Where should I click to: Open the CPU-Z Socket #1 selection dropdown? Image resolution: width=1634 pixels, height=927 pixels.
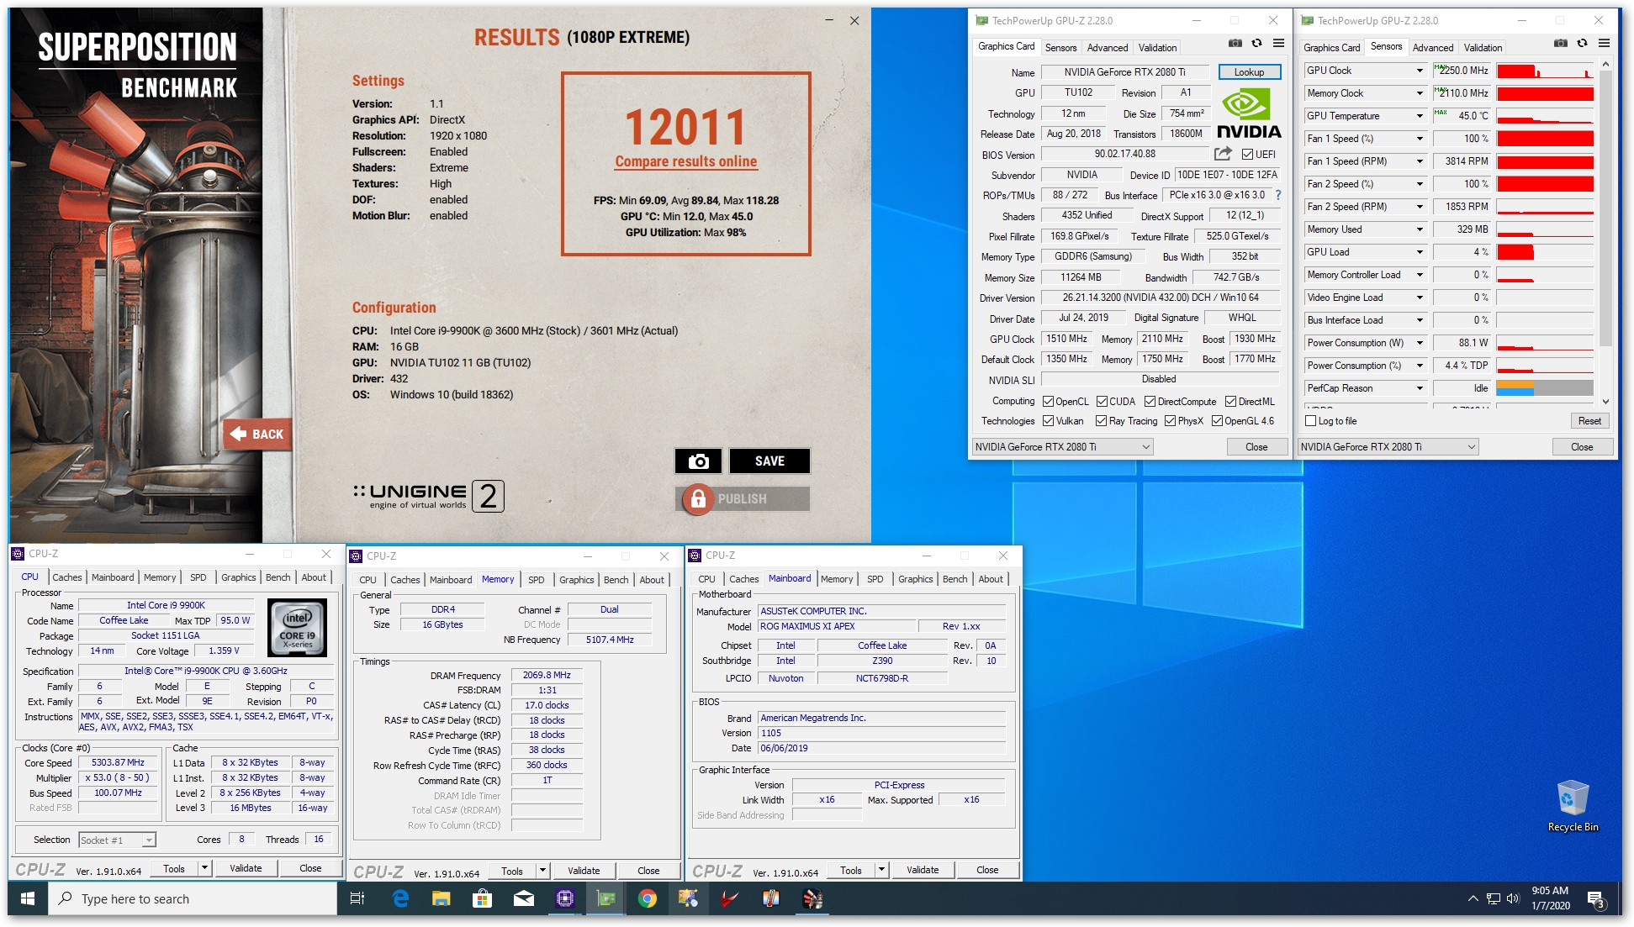tap(149, 840)
